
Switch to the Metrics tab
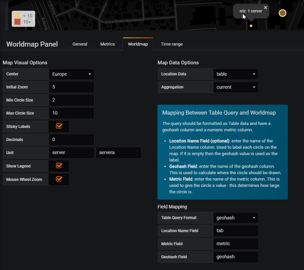pos(107,44)
